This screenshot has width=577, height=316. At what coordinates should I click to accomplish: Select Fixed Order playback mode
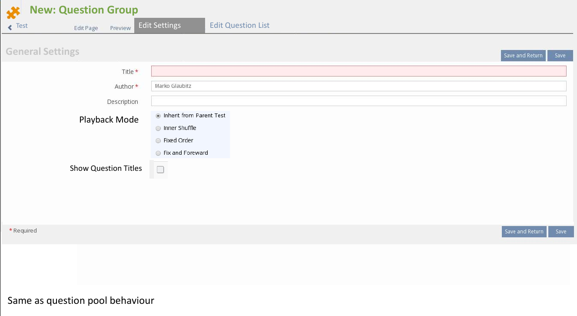tap(158, 141)
